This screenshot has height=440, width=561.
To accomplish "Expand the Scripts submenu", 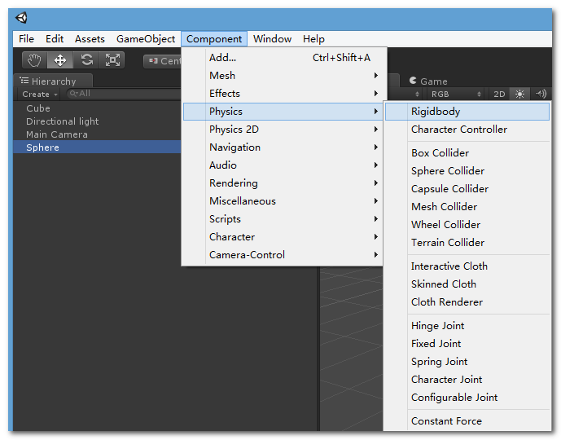I will point(283,218).
